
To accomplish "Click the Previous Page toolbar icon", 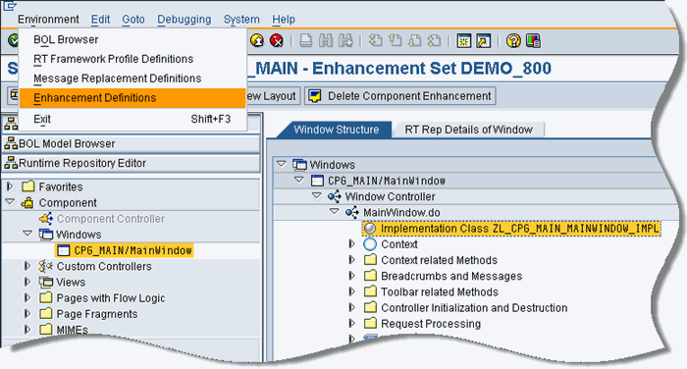I will (x=396, y=41).
